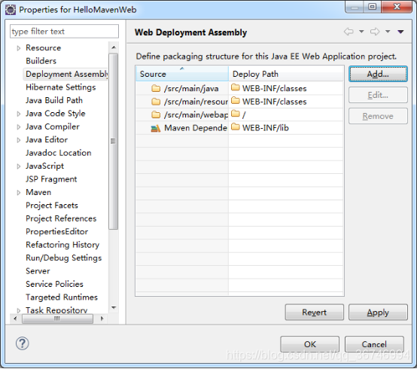The image size is (417, 369).
Task: Select Builders in the properties tree
Action: (x=41, y=61)
